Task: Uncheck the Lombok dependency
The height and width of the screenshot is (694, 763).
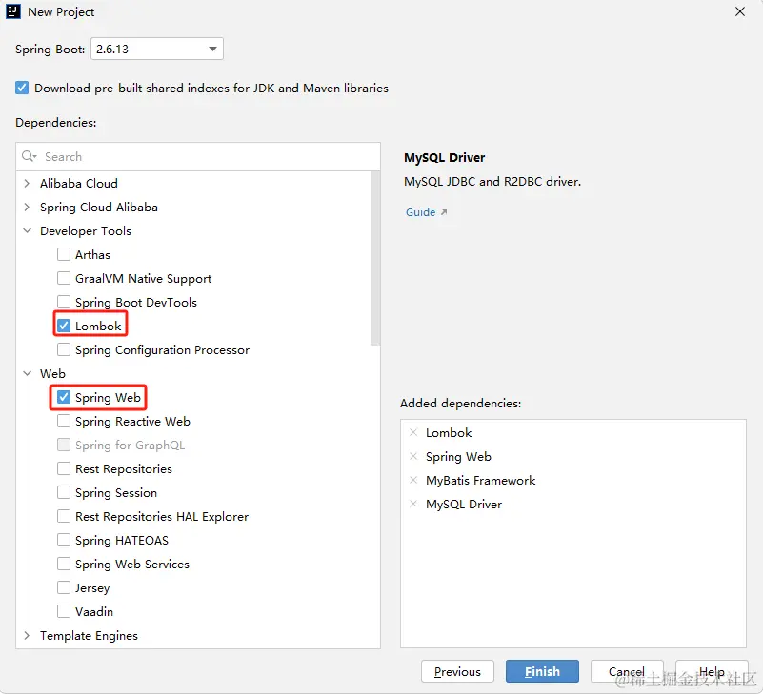Action: click(x=64, y=326)
